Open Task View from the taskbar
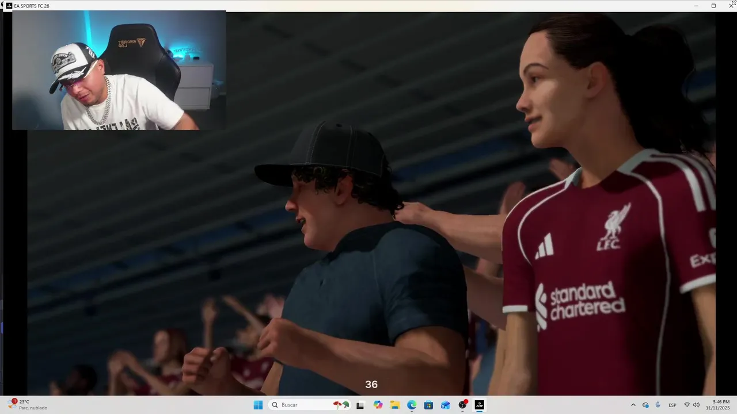The image size is (737, 414). (x=360, y=405)
